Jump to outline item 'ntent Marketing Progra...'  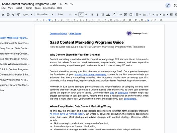coord(14,38)
